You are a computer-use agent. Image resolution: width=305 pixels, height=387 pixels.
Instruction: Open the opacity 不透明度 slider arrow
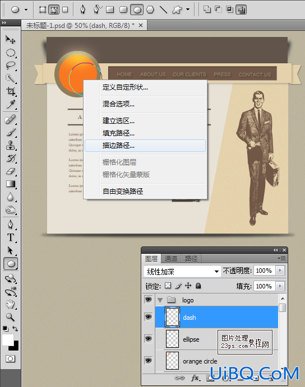280,271
